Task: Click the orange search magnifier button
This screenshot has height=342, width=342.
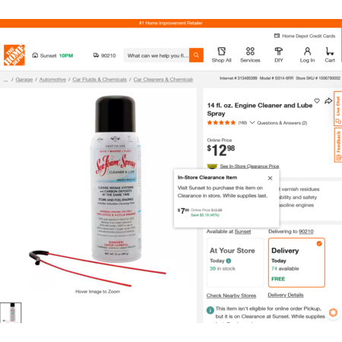Action: (x=196, y=55)
